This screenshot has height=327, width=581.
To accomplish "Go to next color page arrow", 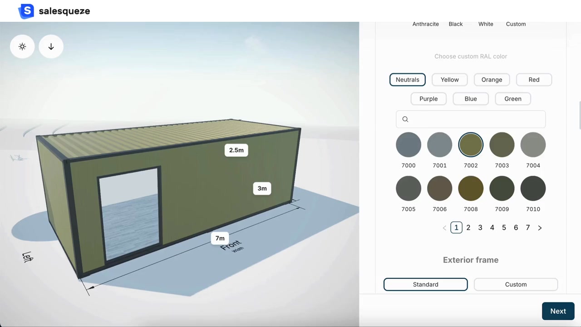I will [540, 228].
